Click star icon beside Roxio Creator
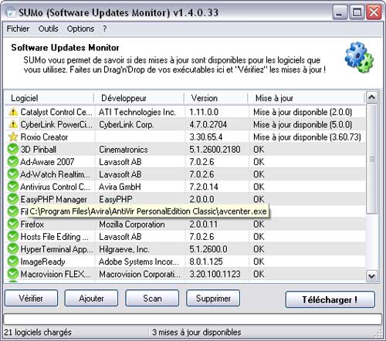386x341 pixels. (13, 137)
